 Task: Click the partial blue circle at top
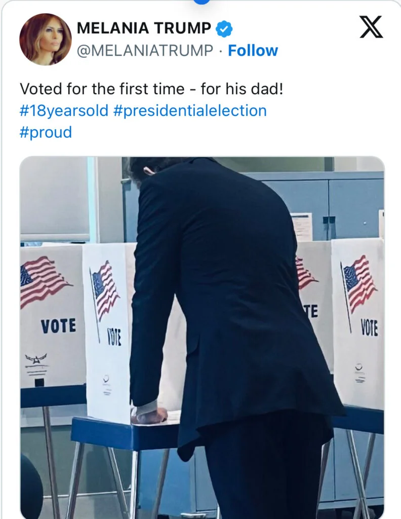click(201, 2)
